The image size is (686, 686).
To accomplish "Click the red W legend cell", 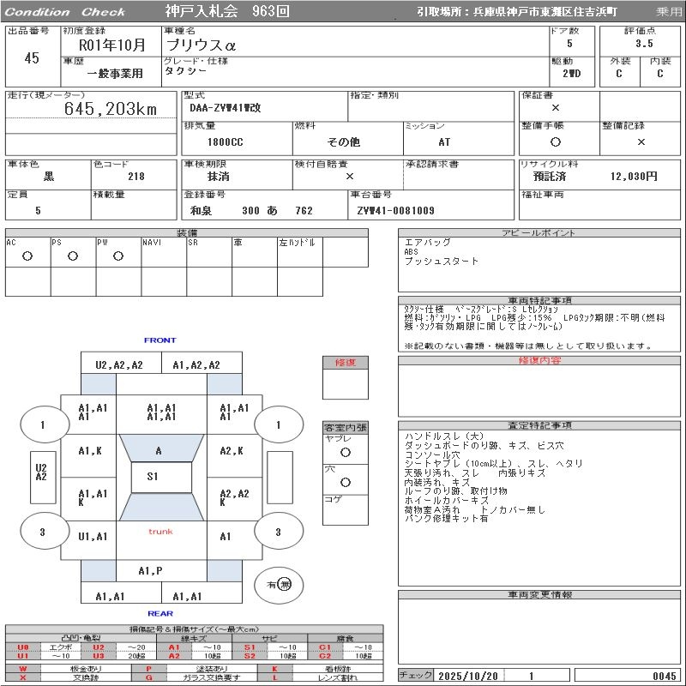I will 23,668.
